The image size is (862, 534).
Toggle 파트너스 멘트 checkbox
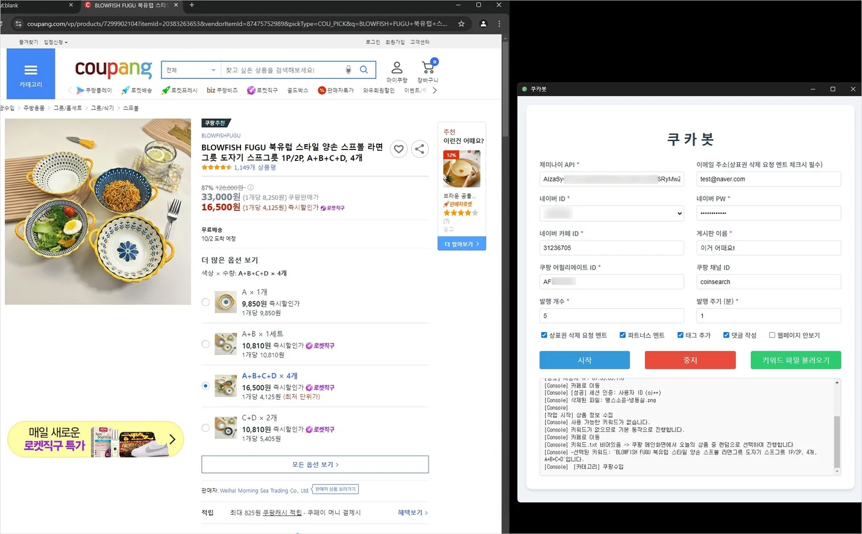(623, 335)
